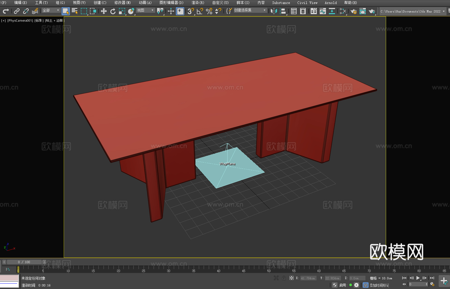Open the 全部 selection filter dropdown
This screenshot has height=289, width=450.
pos(51,10)
